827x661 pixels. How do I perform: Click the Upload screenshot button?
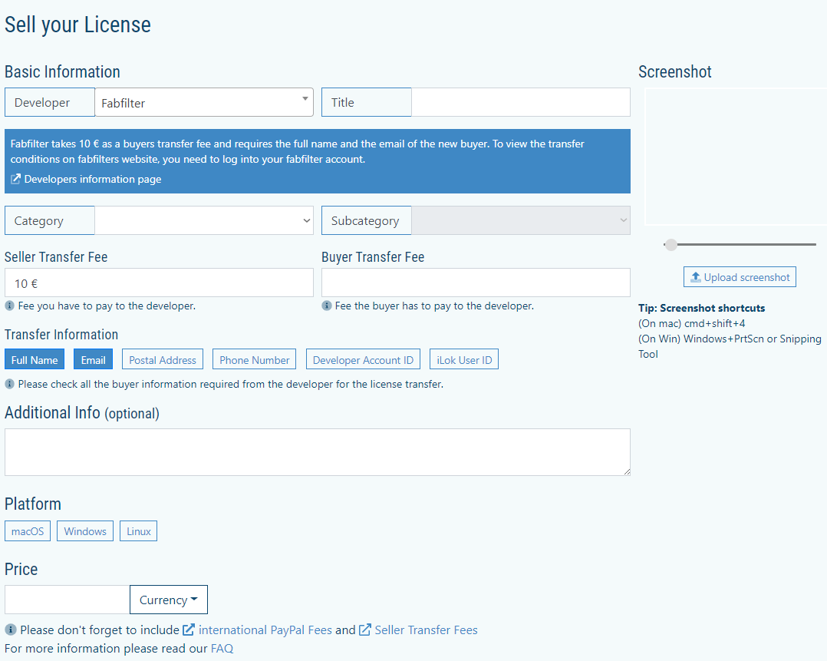pyautogui.click(x=740, y=277)
